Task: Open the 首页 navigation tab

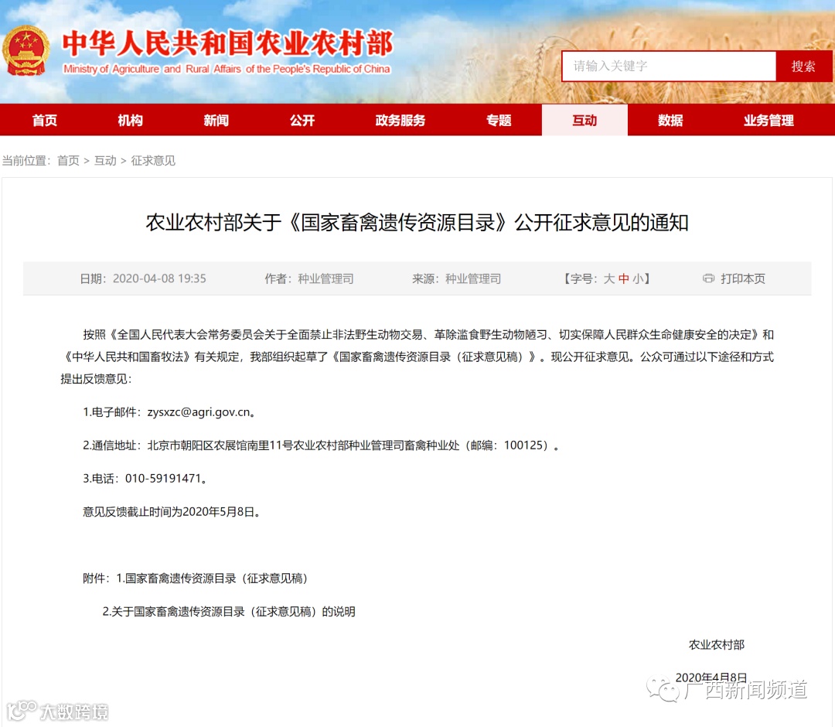Action: tap(45, 121)
